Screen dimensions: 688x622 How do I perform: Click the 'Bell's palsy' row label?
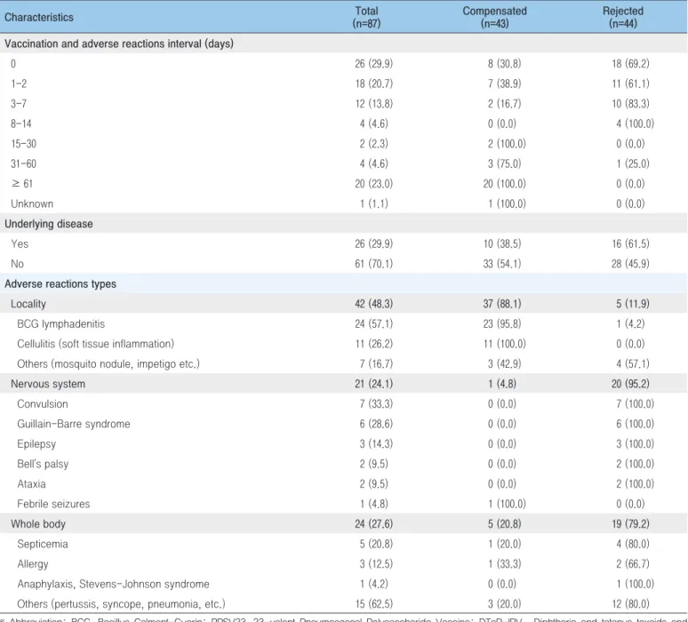click(x=43, y=464)
